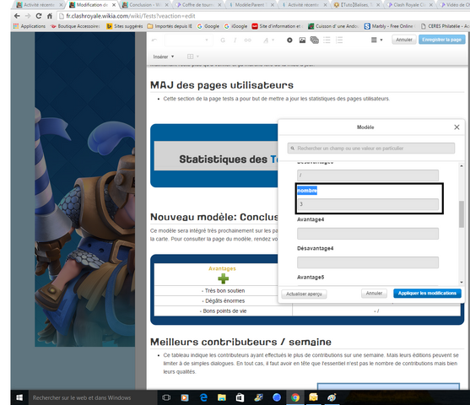Insert a link with chain icon

(247, 40)
